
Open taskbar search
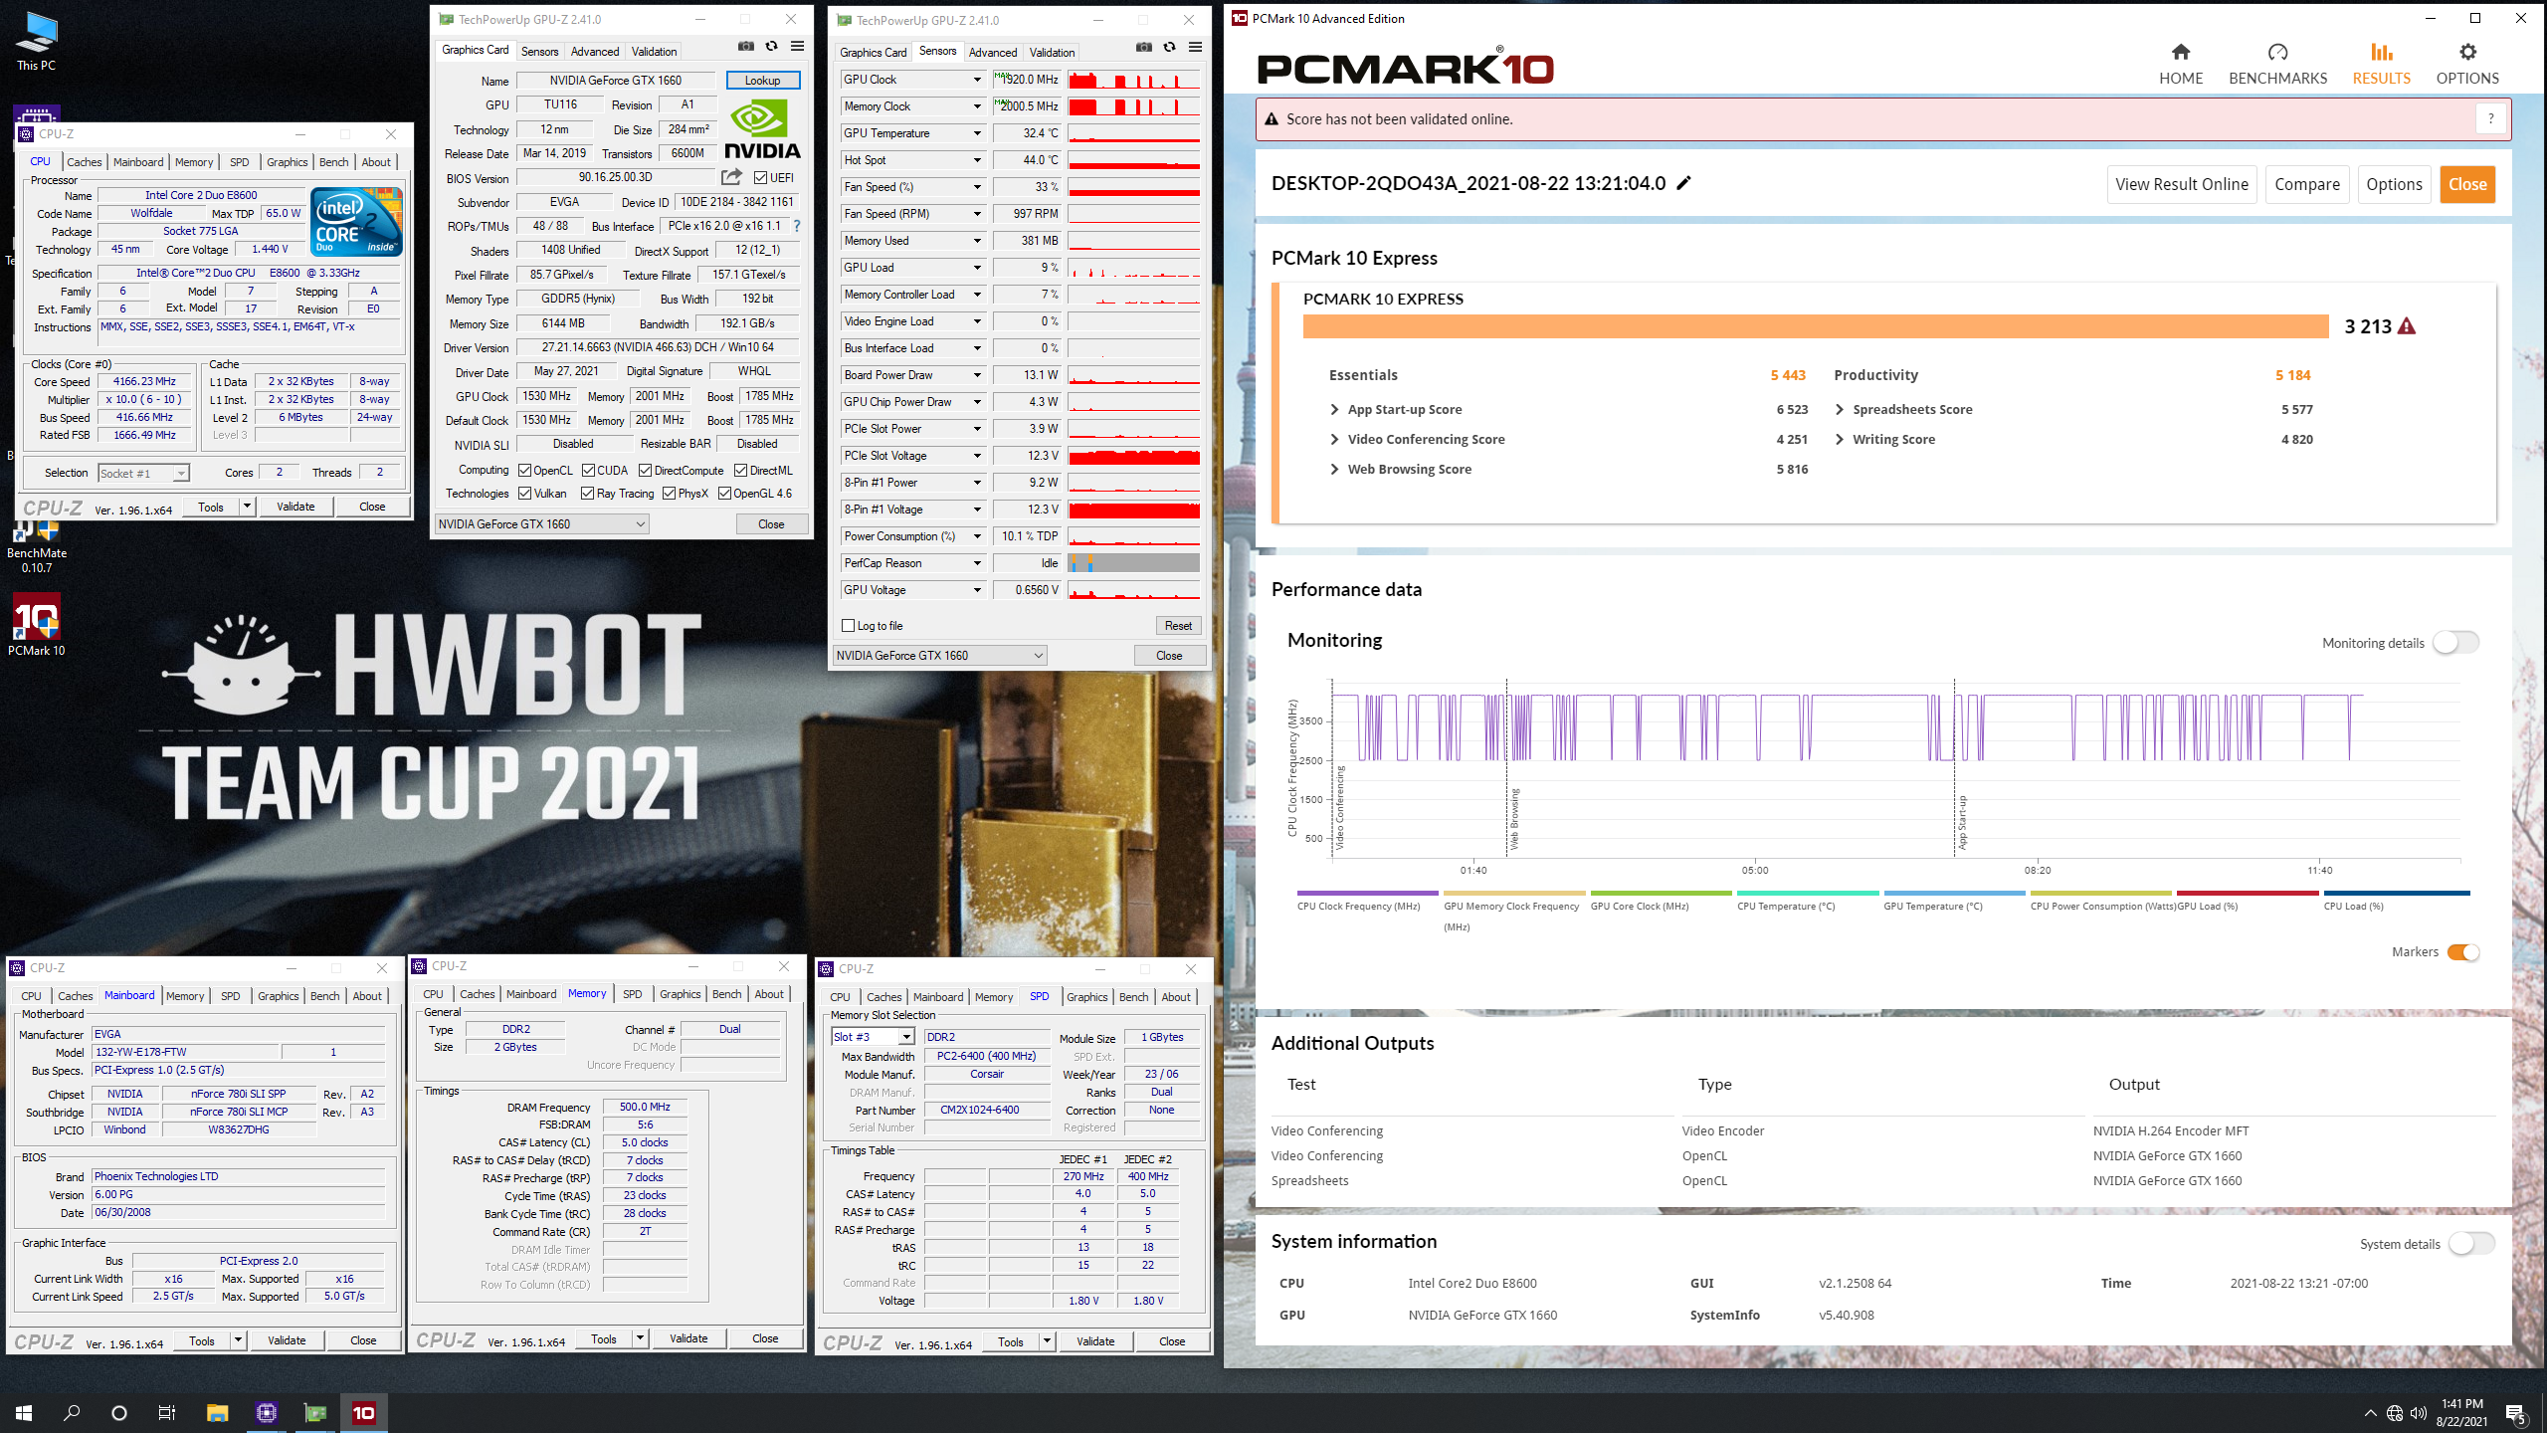[x=72, y=1412]
